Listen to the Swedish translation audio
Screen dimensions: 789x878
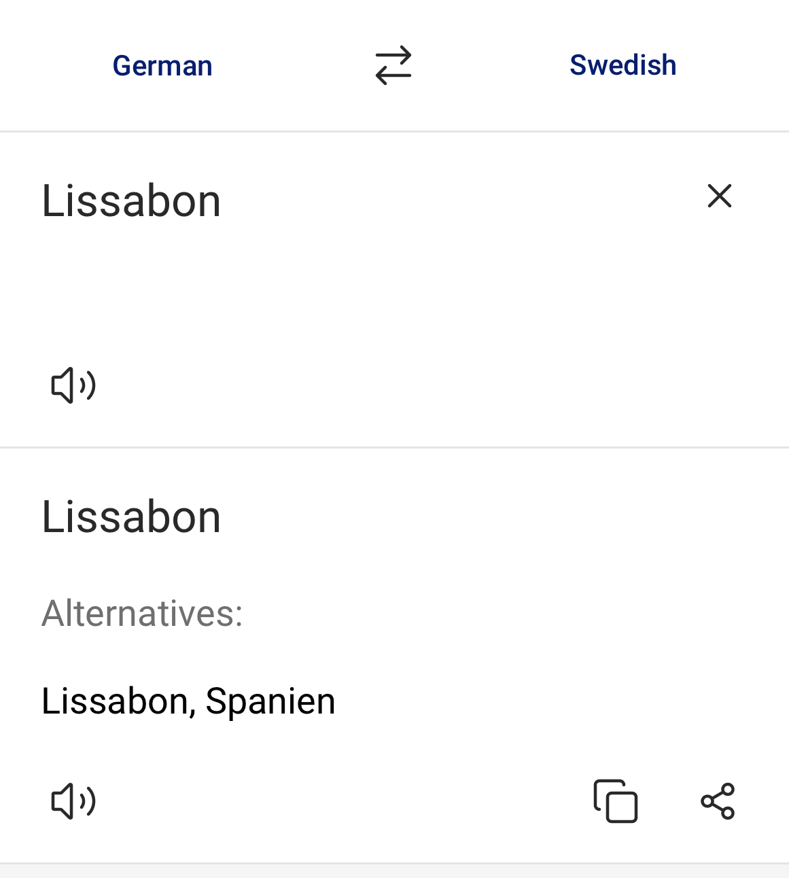pos(73,801)
